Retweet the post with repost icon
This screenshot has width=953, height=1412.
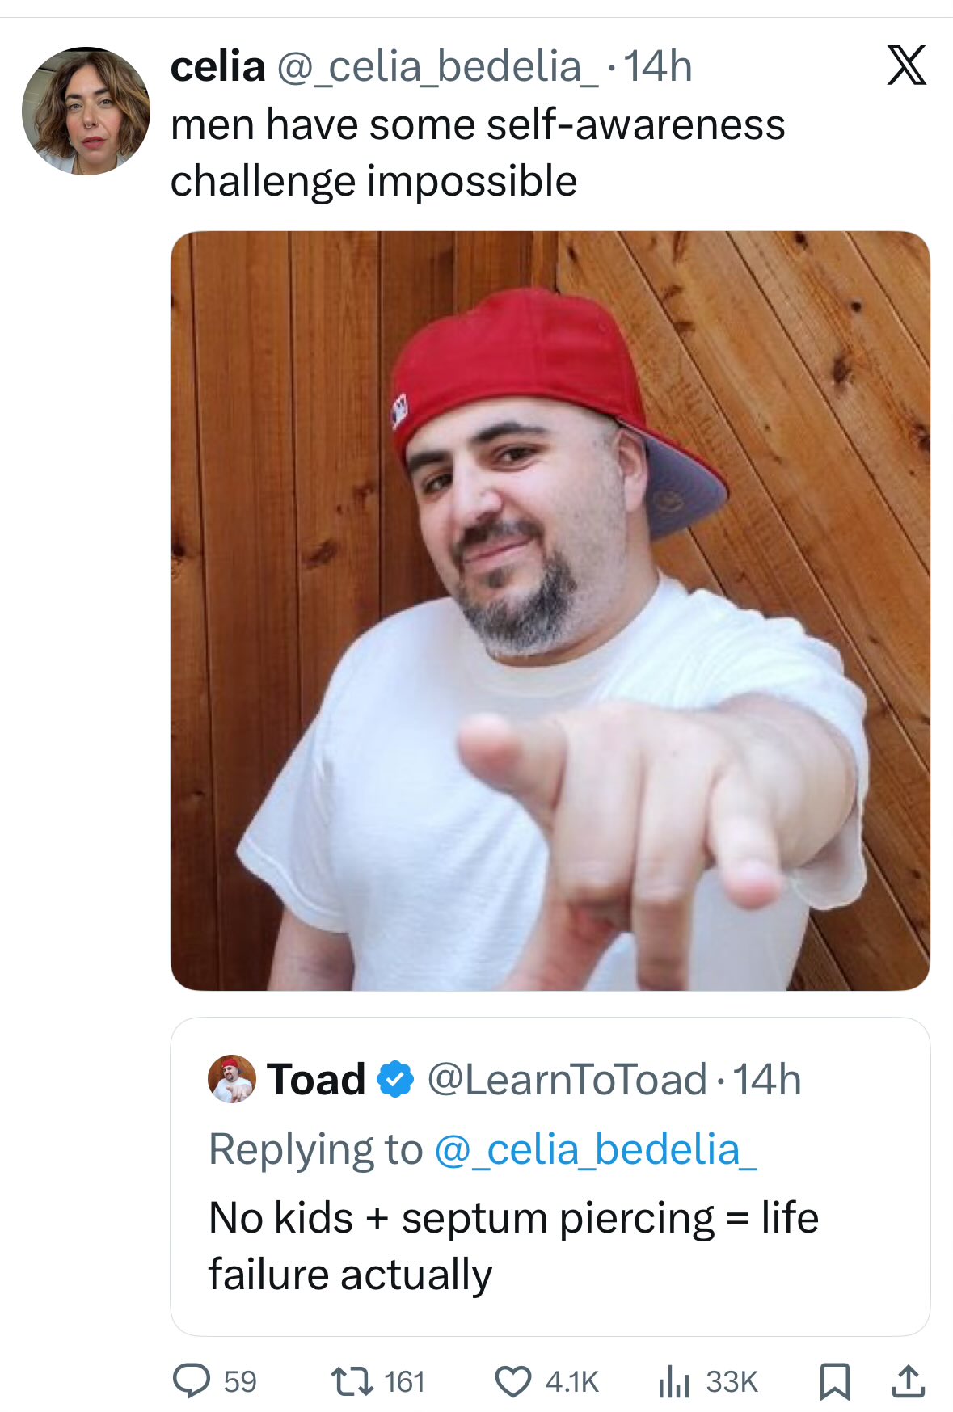coord(353,1380)
